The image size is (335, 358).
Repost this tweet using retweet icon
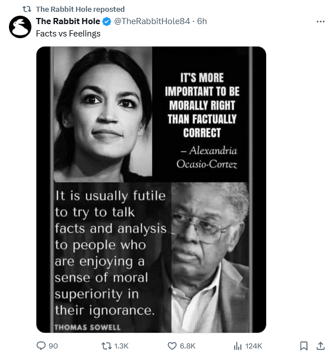105,346
